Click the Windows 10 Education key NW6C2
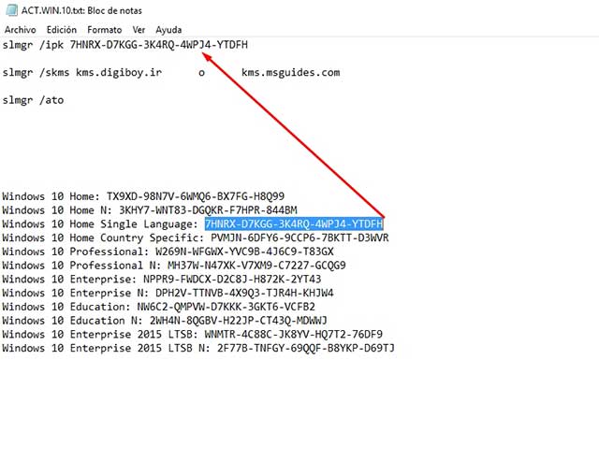 226,307
